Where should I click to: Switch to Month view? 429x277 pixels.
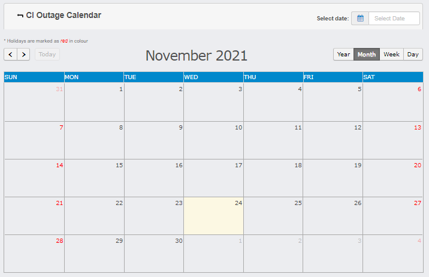(367, 55)
